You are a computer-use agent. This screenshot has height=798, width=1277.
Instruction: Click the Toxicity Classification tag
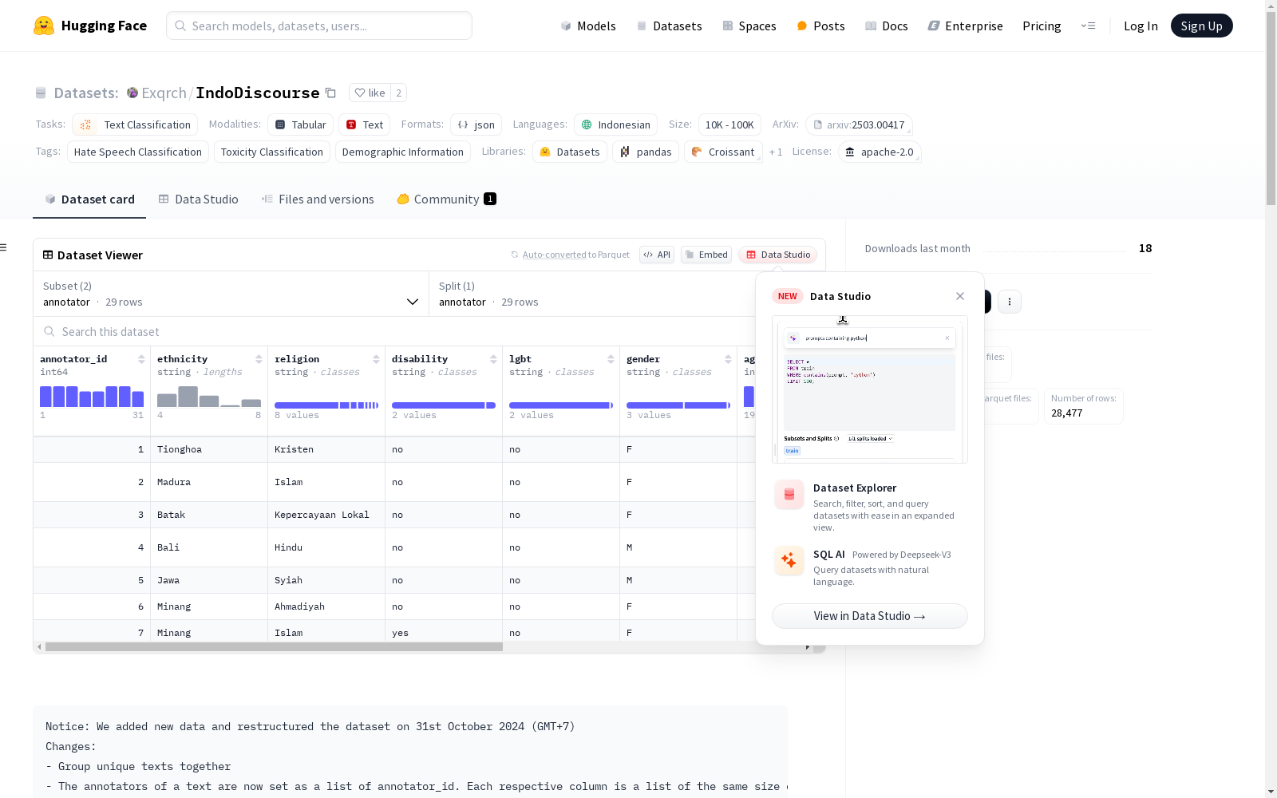[x=272, y=152]
